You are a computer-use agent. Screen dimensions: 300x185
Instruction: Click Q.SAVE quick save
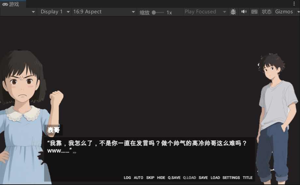pos(174,178)
